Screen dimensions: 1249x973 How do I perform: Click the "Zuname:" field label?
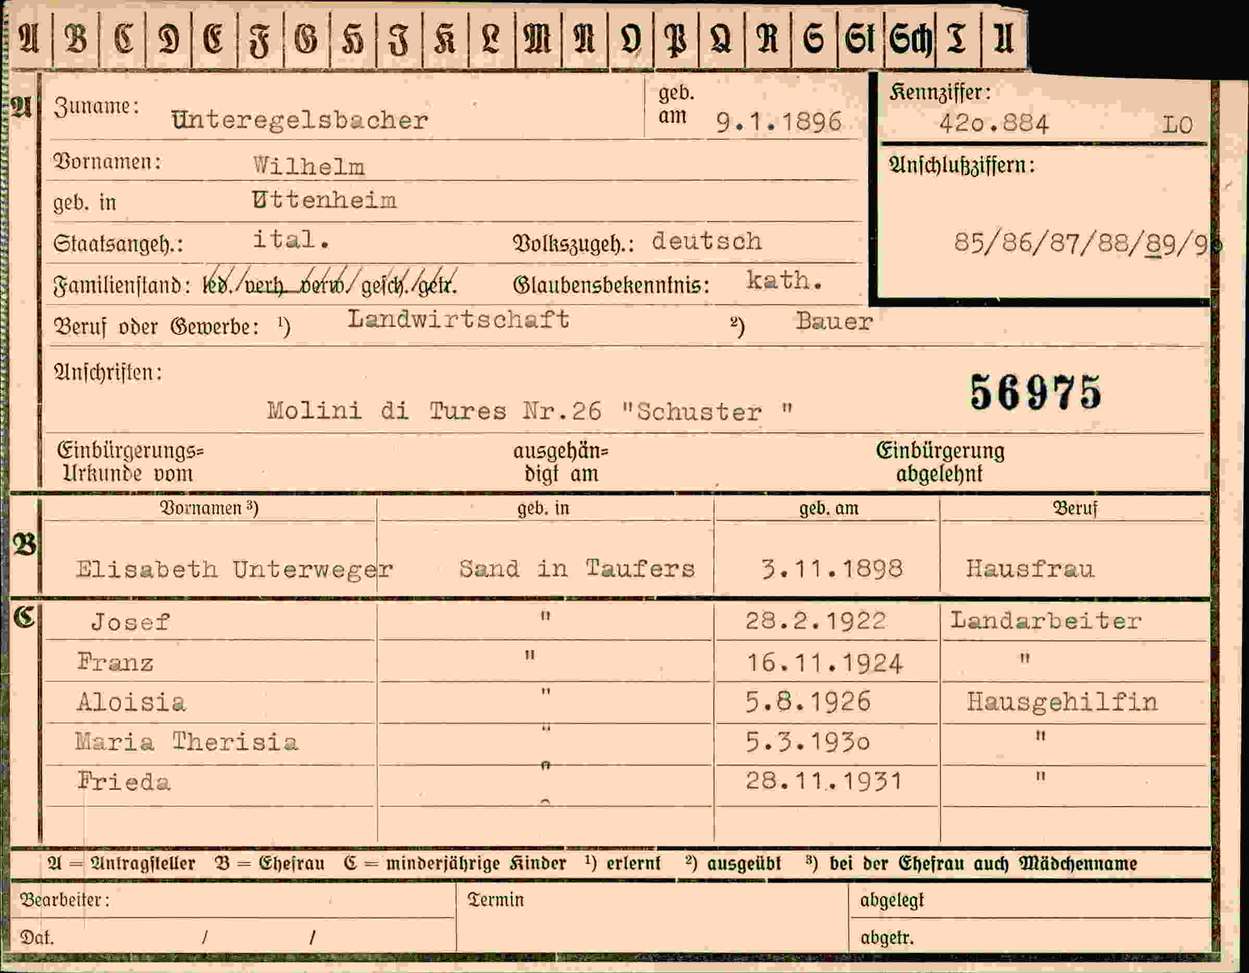(x=97, y=107)
